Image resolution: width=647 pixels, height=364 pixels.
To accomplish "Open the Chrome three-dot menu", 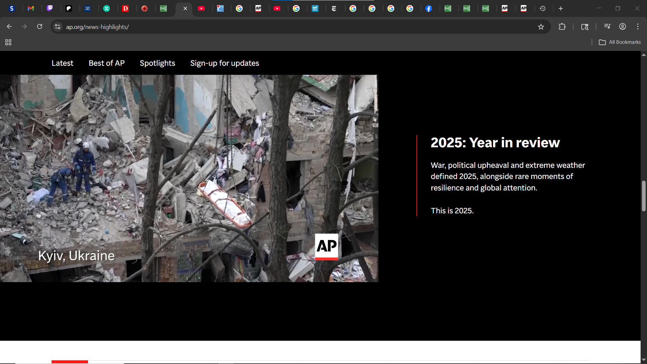I will [638, 27].
